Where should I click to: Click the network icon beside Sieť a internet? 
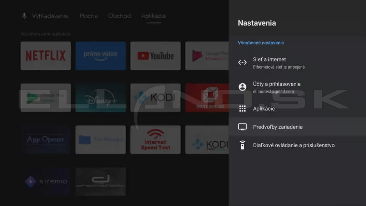click(x=242, y=63)
